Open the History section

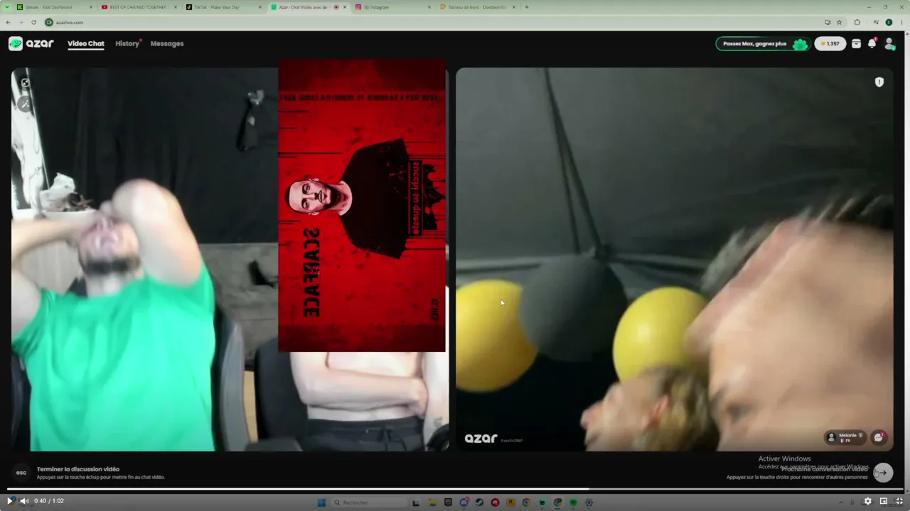coord(127,44)
